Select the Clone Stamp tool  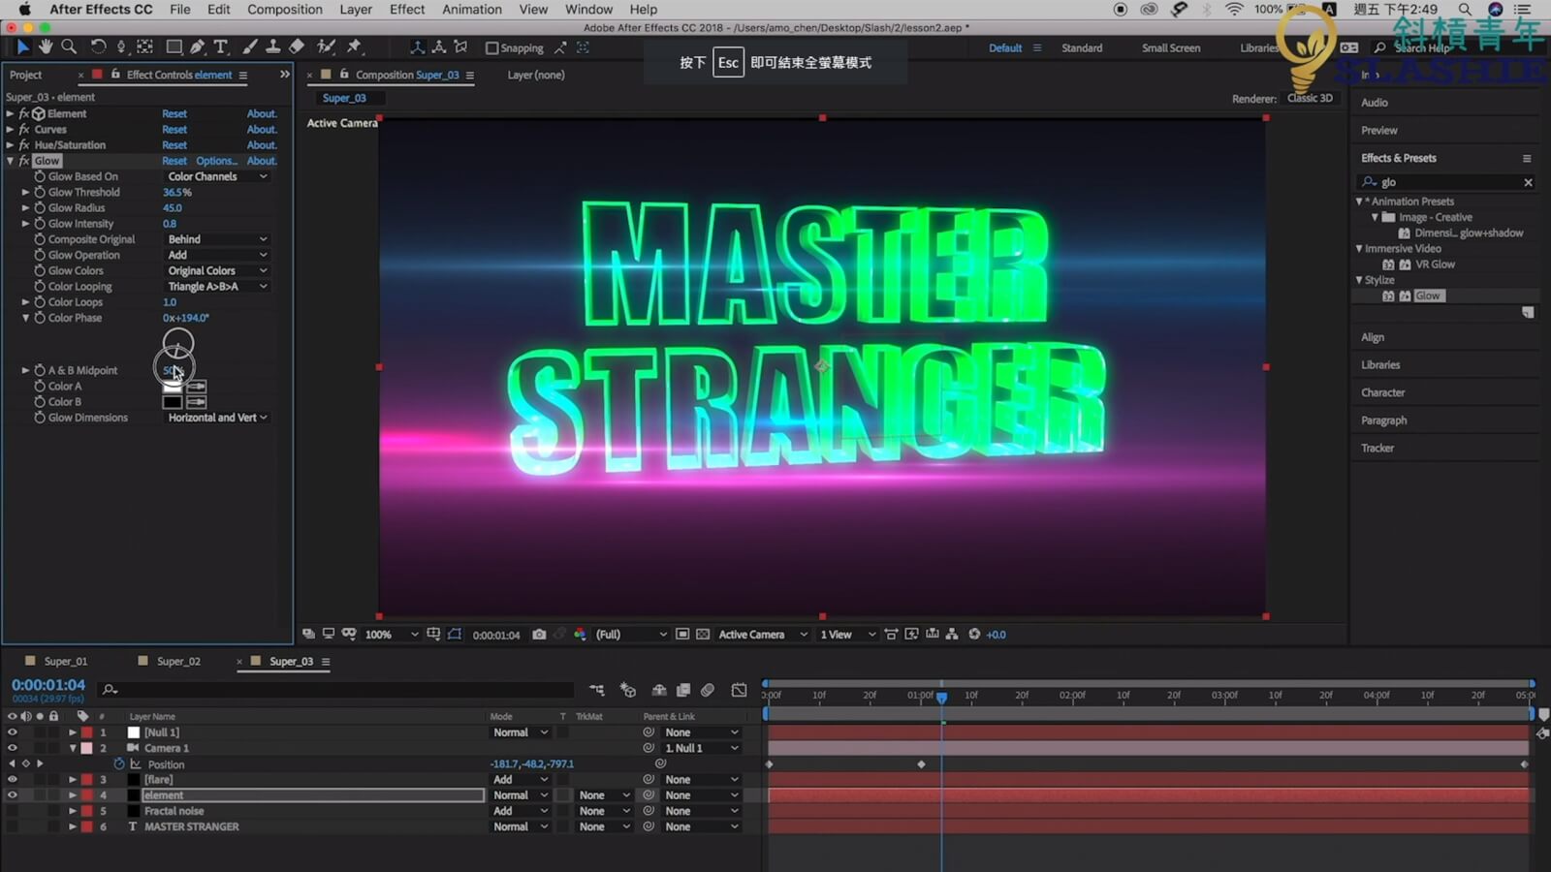point(273,47)
